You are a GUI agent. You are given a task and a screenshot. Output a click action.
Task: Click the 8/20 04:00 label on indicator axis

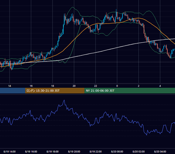[160, 151]
